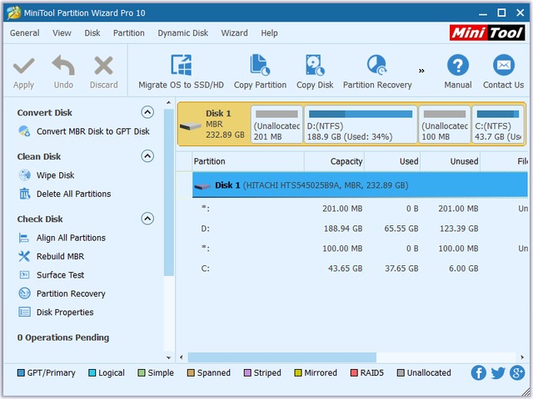This screenshot has height=399, width=533.
Task: Open the Copy Partition wizard
Action: coord(260,66)
